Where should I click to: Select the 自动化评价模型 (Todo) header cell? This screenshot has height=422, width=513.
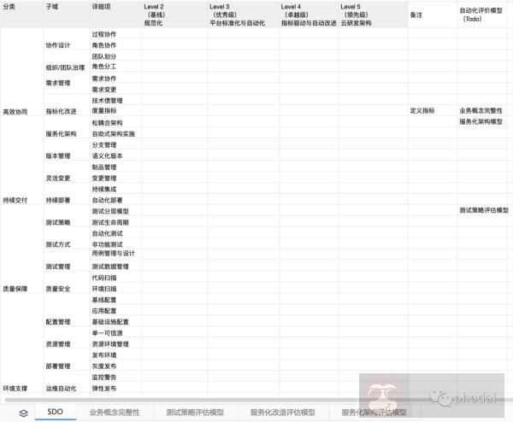coord(481,15)
